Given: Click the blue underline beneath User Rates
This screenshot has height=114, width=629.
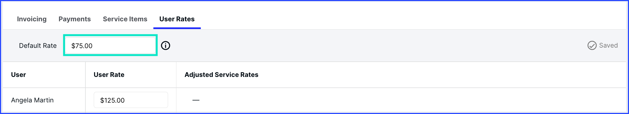Looking at the screenshot, I should coord(177,28).
